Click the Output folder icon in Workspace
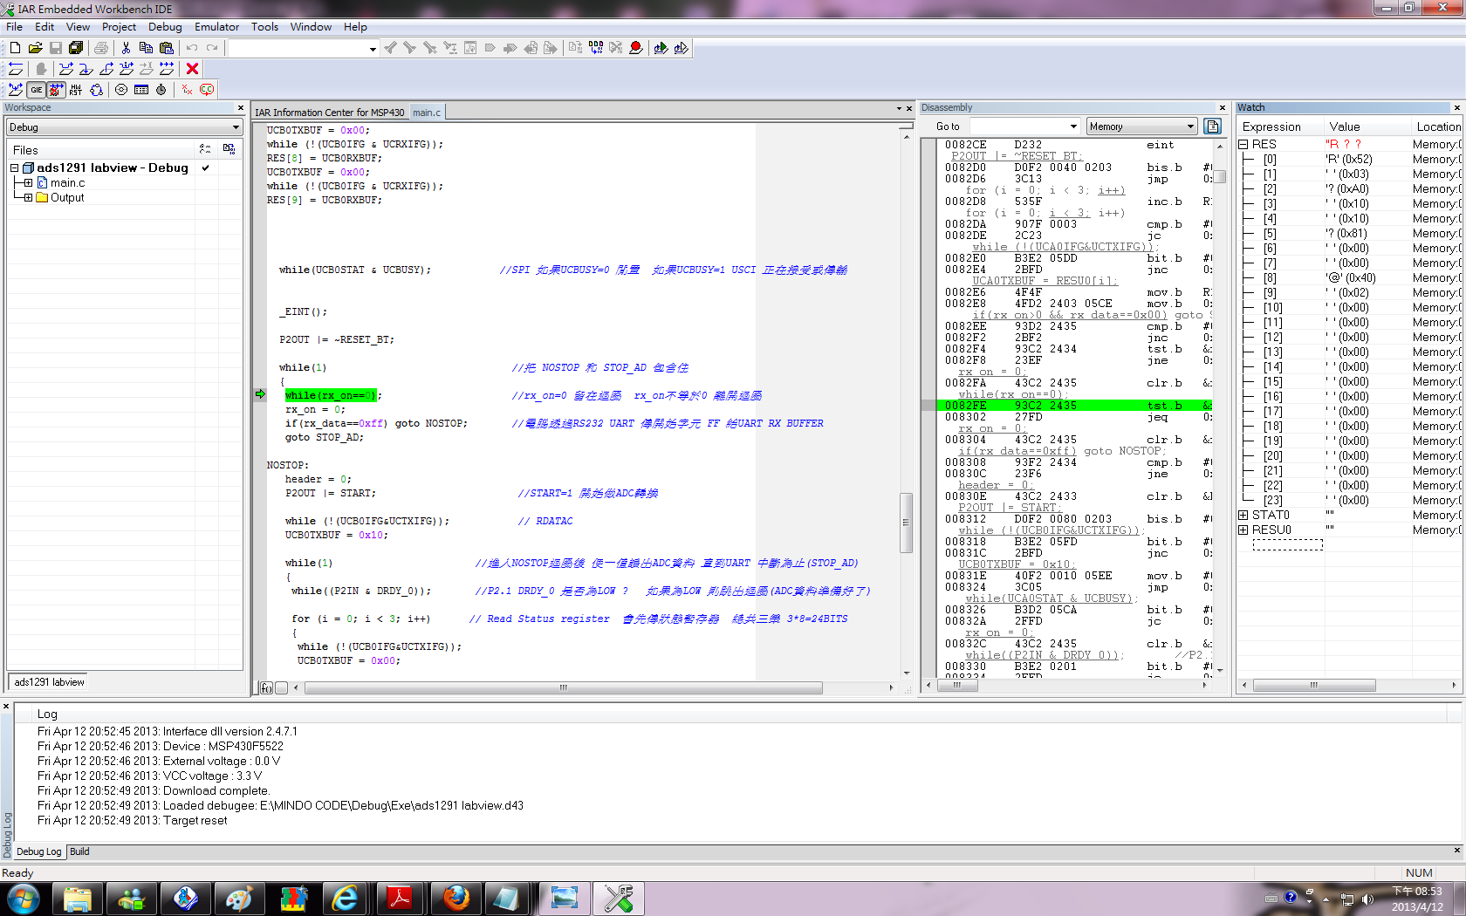This screenshot has height=916, width=1466. pyautogui.click(x=42, y=198)
